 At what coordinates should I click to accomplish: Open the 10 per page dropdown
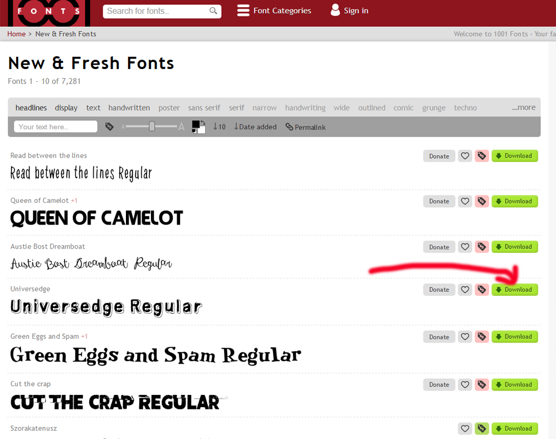coord(219,126)
